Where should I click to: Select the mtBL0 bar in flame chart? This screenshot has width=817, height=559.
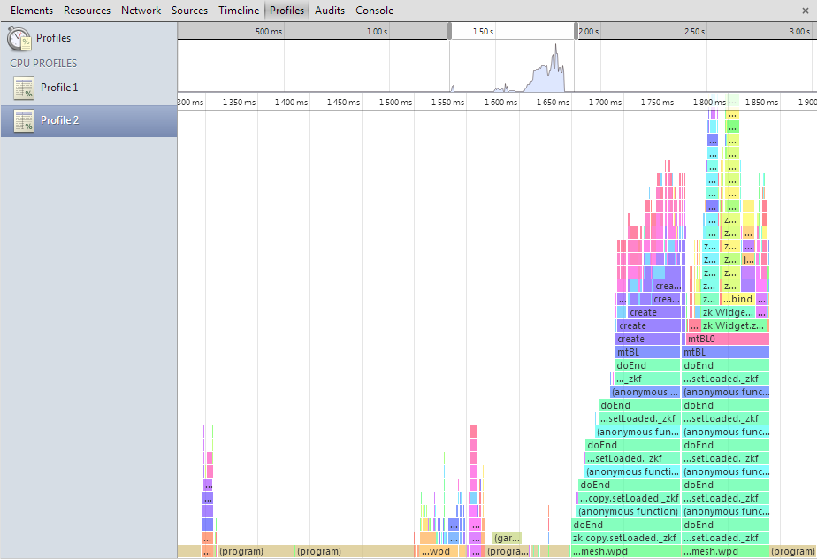coord(727,339)
